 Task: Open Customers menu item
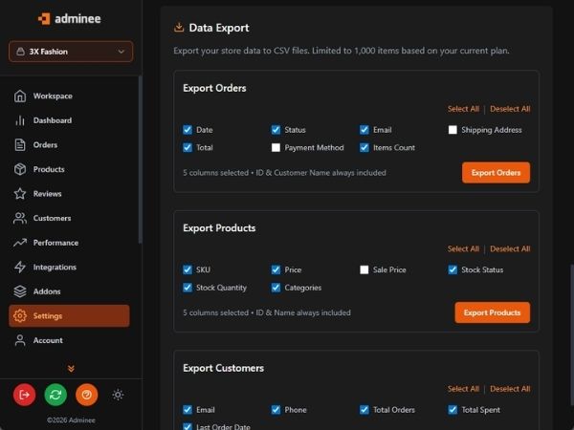69,218
